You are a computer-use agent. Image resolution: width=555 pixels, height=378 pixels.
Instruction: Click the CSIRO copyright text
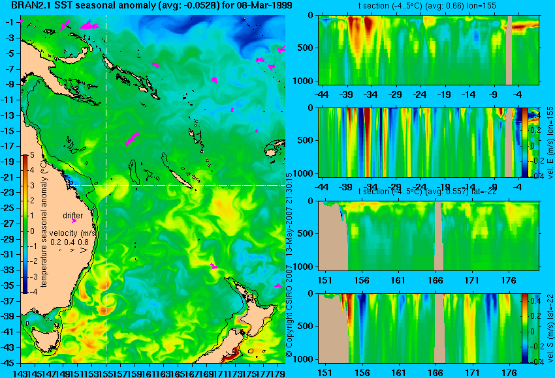point(289,265)
